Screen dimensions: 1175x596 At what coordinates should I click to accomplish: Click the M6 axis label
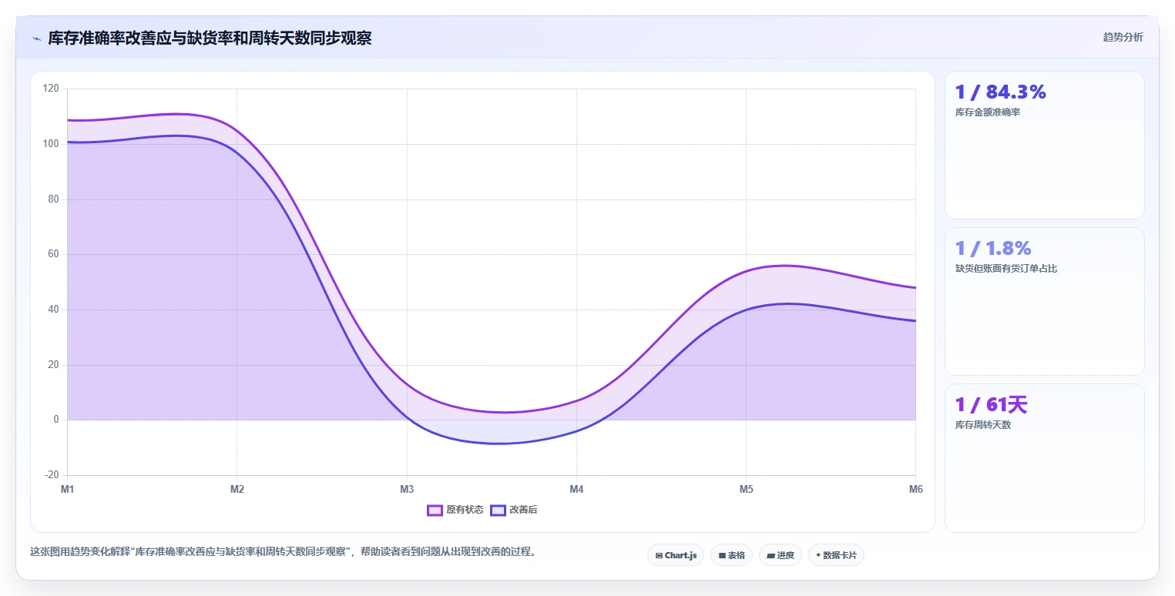[x=915, y=489]
